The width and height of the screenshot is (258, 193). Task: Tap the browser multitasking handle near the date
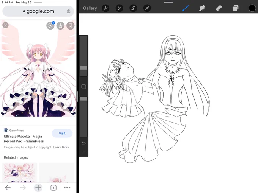click(x=38, y=2)
